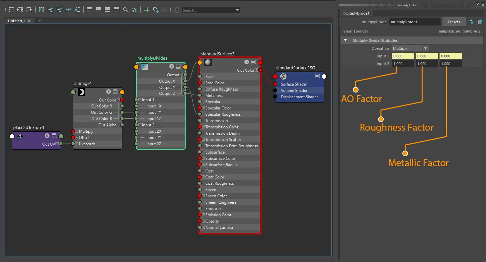The image size is (486, 262).
Task: Toggle solo on the standardSurface3 node
Action: (x=247, y=62)
